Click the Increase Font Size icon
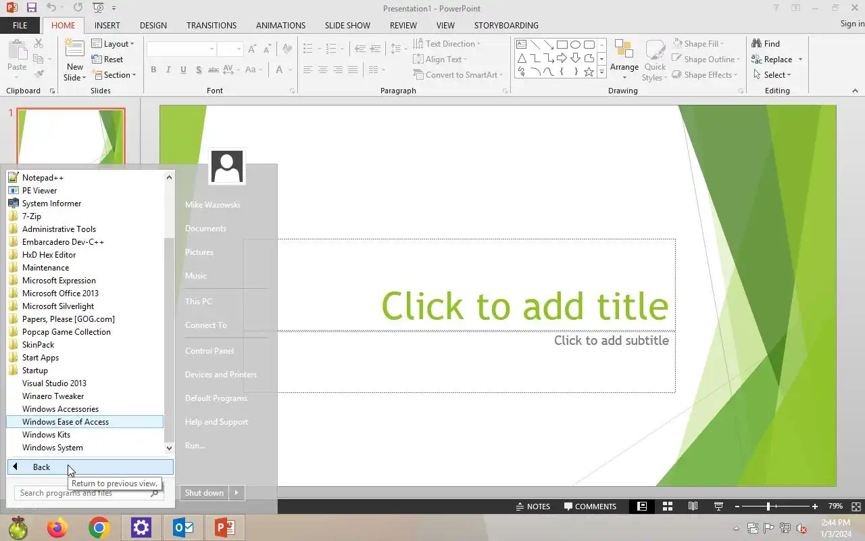The width and height of the screenshot is (865, 541). pos(252,49)
